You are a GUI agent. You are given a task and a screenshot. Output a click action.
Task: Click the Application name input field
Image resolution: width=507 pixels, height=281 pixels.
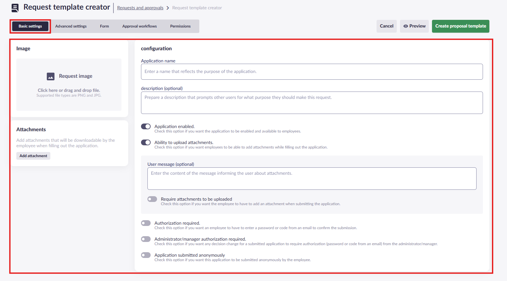[x=312, y=72]
